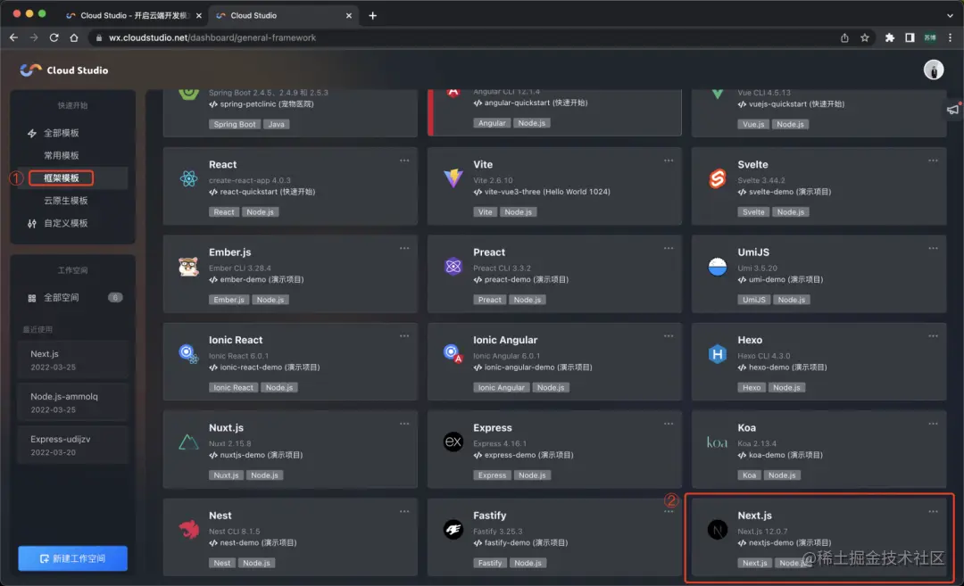Bookmark this page with star icon

click(865, 37)
